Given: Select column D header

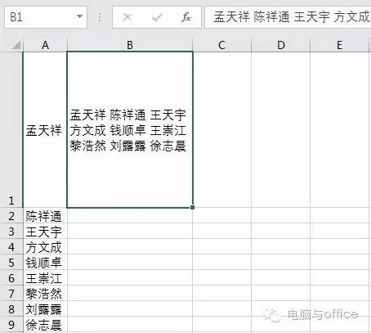Looking at the screenshot, I should pos(280,45).
